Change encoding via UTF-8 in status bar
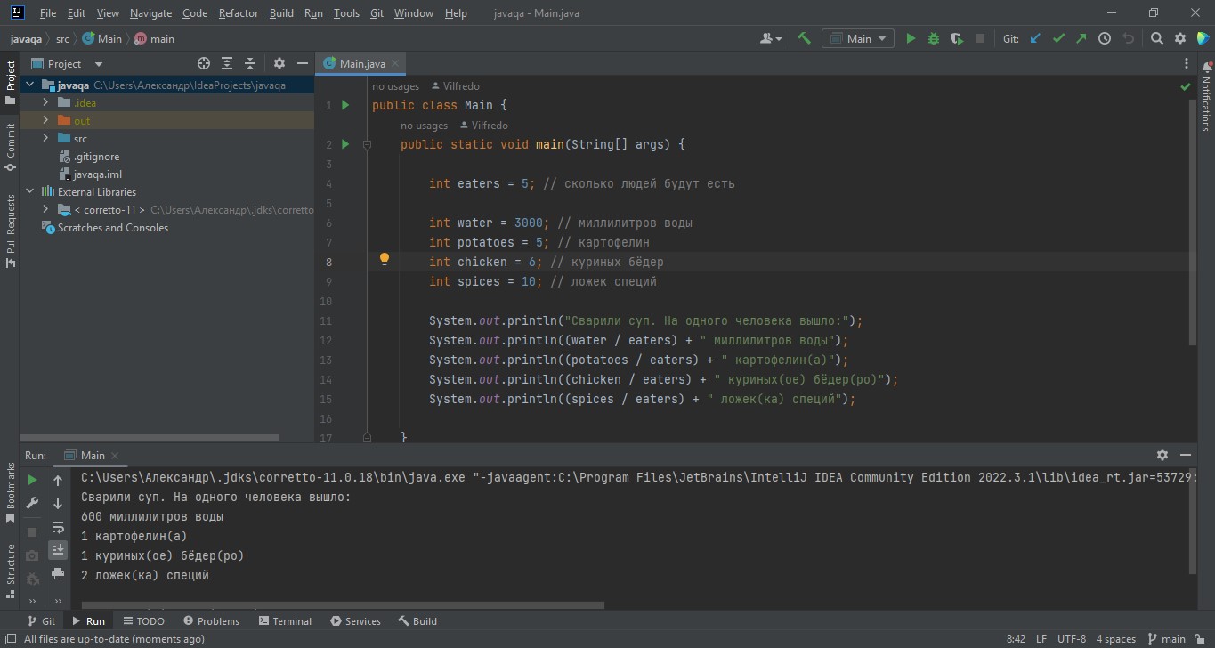The height and width of the screenshot is (648, 1215). click(1072, 638)
